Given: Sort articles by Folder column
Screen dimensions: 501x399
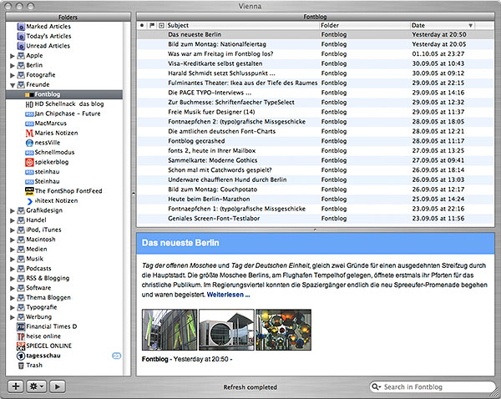Looking at the screenshot, I should [364, 25].
